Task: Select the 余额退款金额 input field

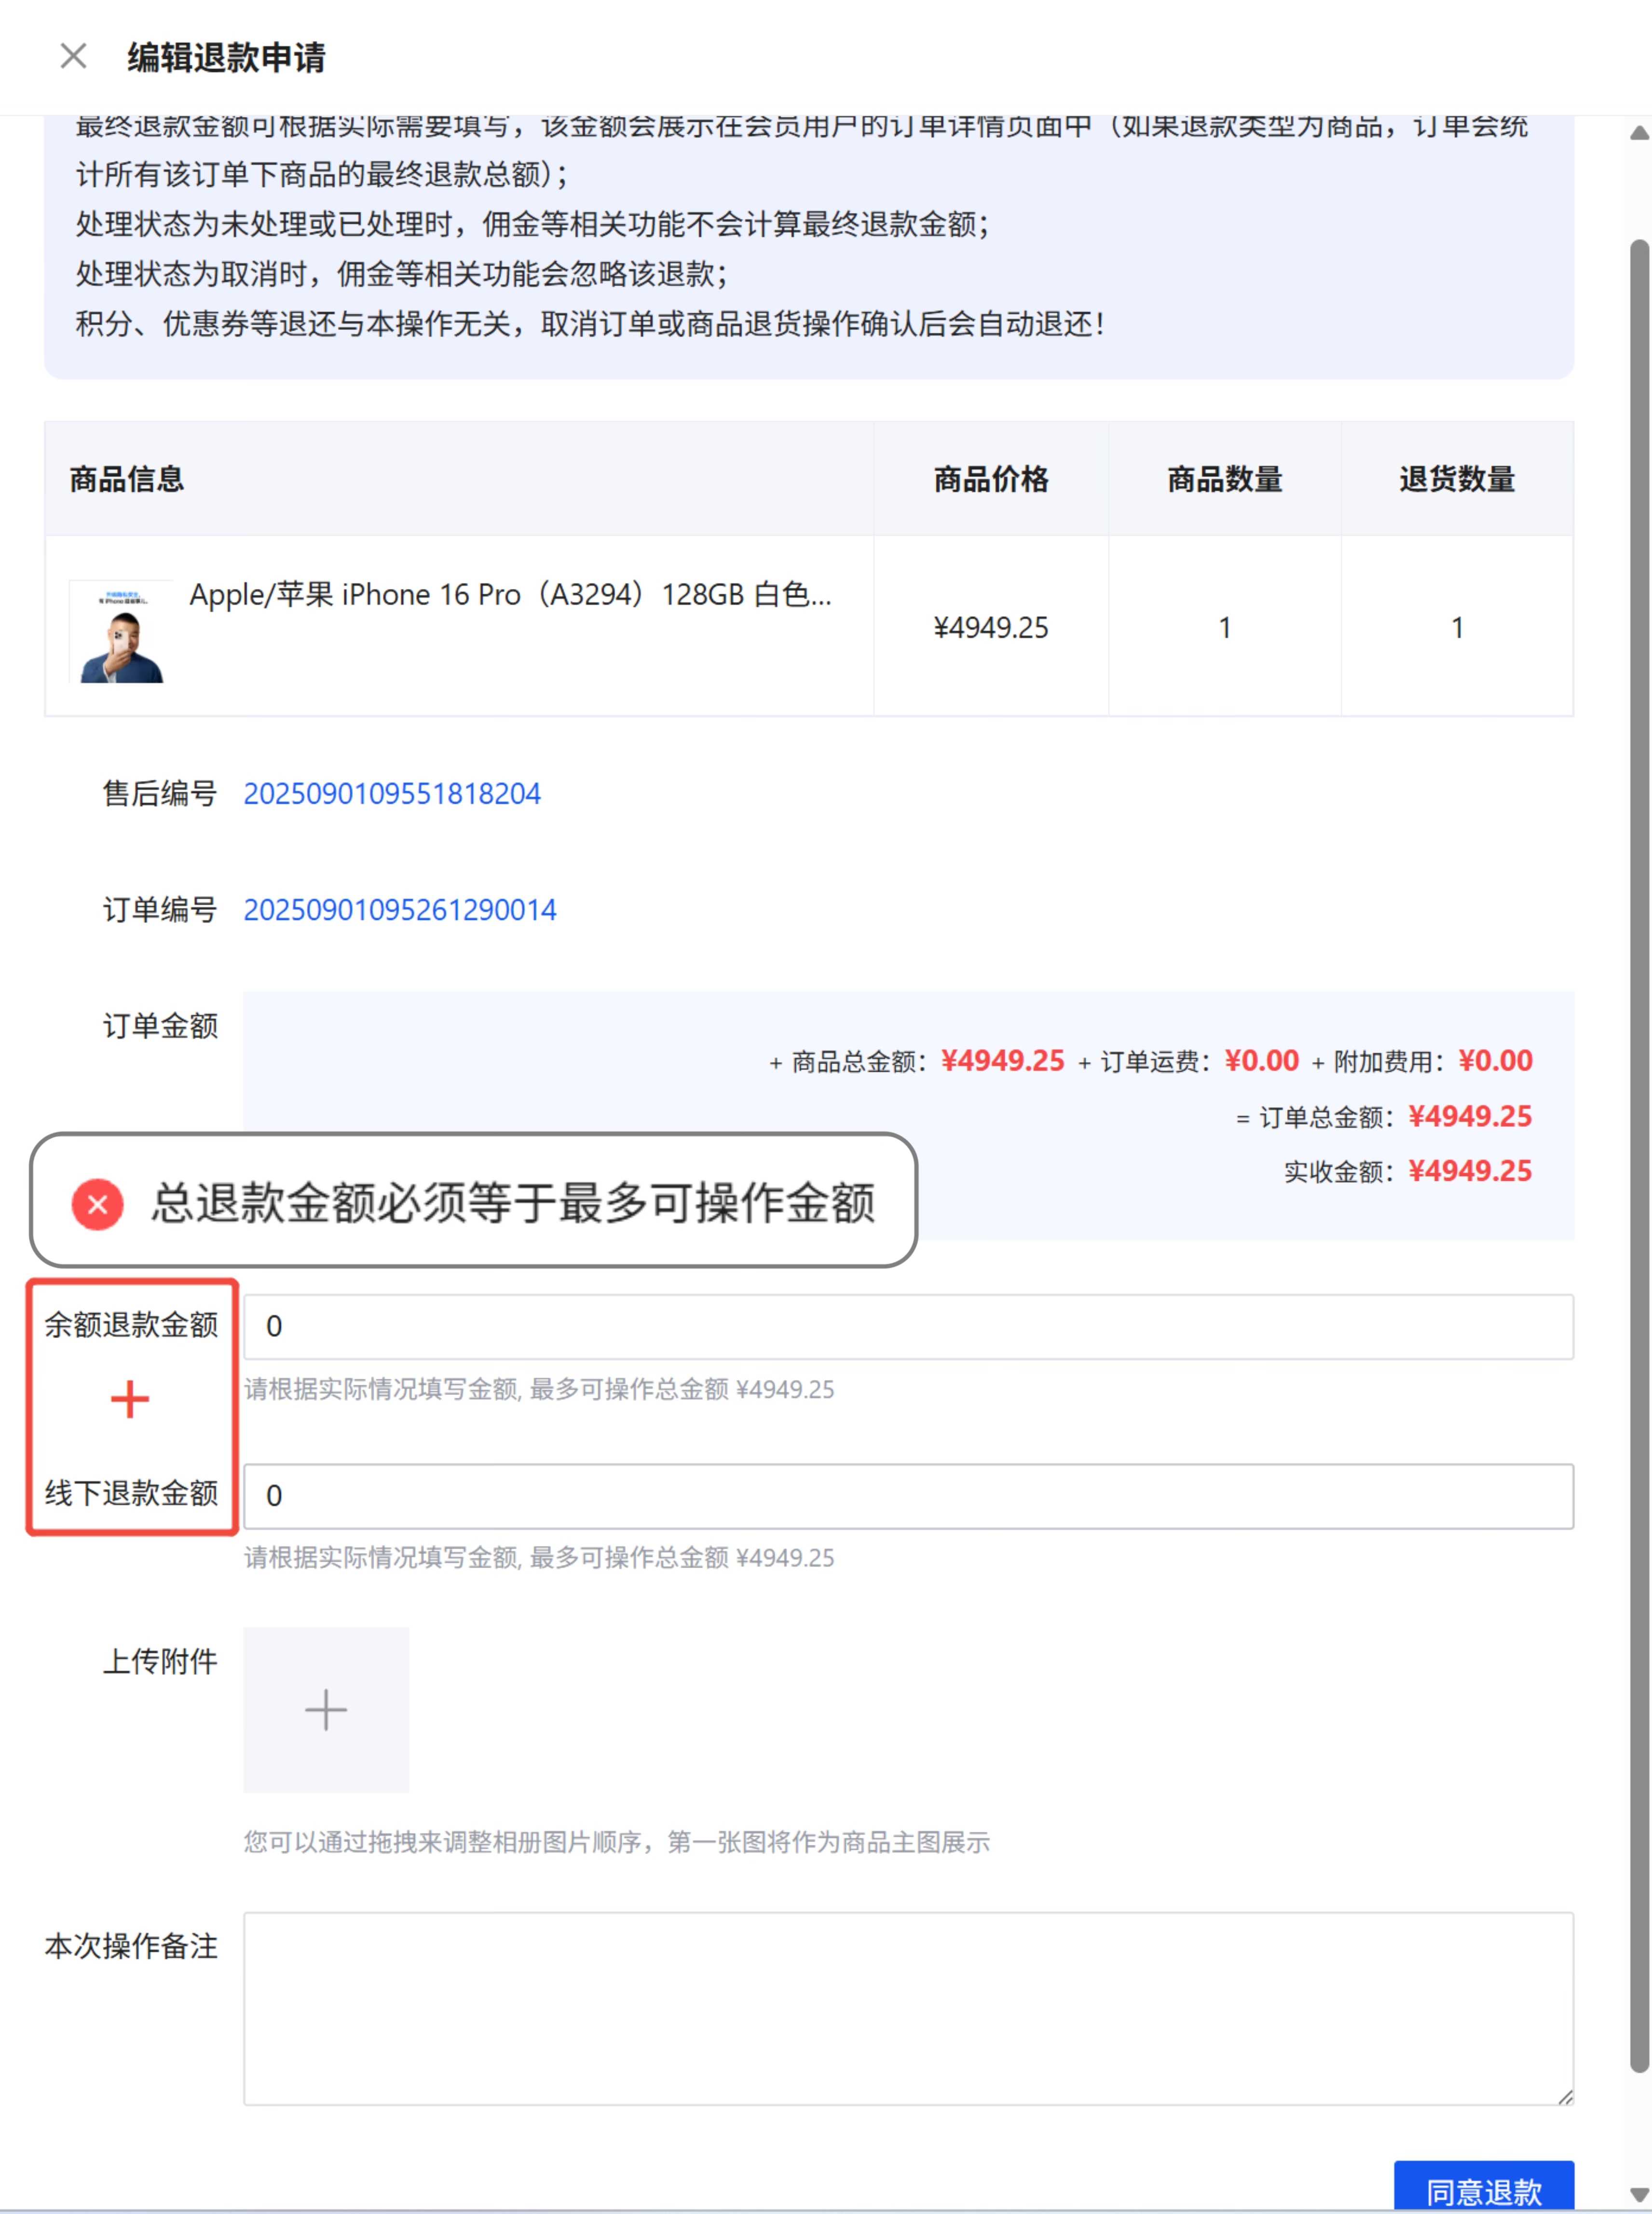Action: pyautogui.click(x=900, y=1325)
